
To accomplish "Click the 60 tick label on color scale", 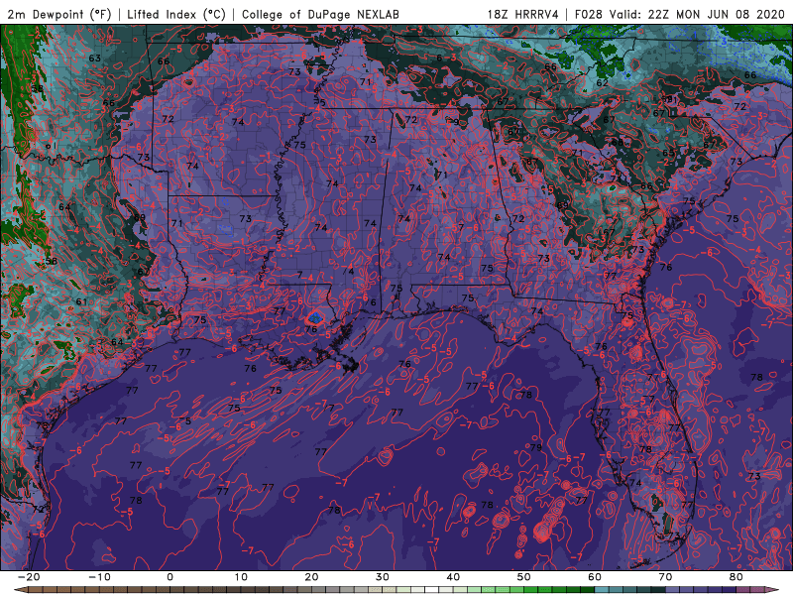I will pyautogui.click(x=595, y=577).
